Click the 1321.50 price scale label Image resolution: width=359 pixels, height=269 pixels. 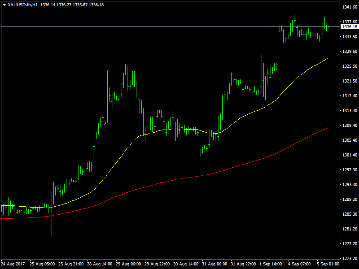tap(350, 81)
